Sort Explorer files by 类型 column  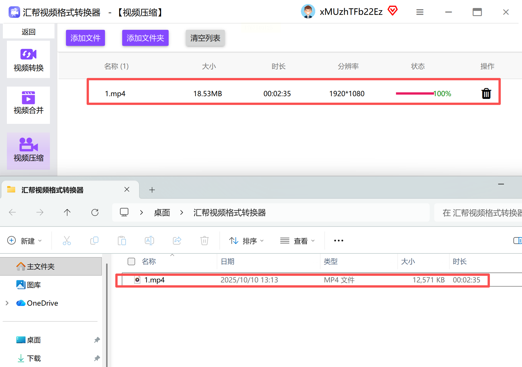[x=331, y=261]
